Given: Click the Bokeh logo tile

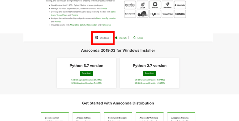Looking at the screenshot, I should click(155, 5).
